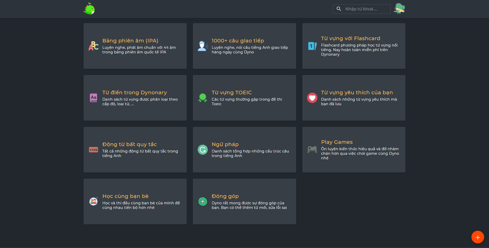Open the user avatar in the header
489x248 pixels.
click(399, 9)
